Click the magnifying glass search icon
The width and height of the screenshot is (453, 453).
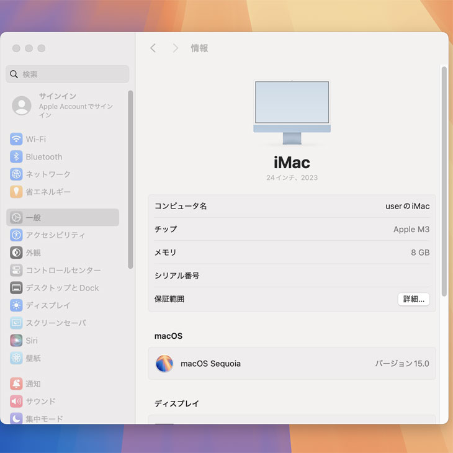coord(14,74)
